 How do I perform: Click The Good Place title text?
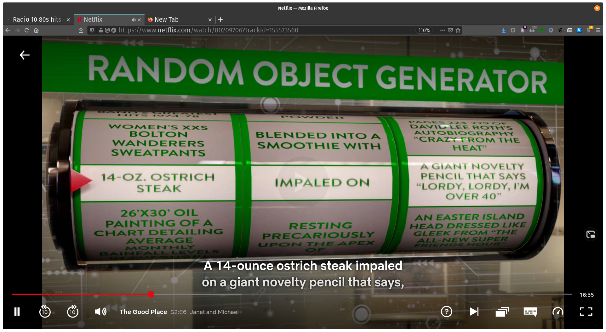click(143, 312)
